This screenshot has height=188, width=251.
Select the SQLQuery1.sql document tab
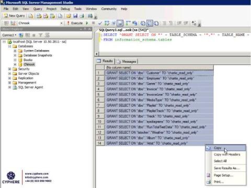123,30
